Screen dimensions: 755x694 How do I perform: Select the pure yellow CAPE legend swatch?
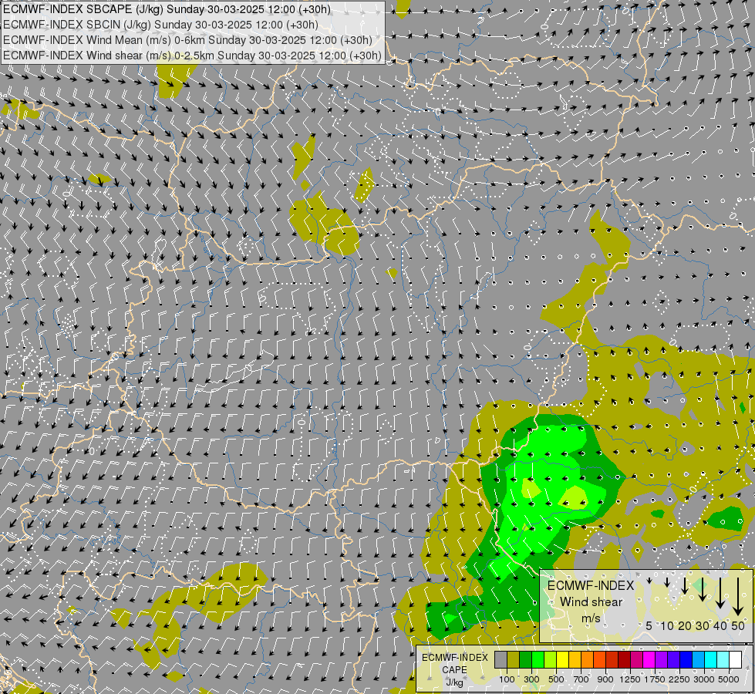(x=563, y=660)
